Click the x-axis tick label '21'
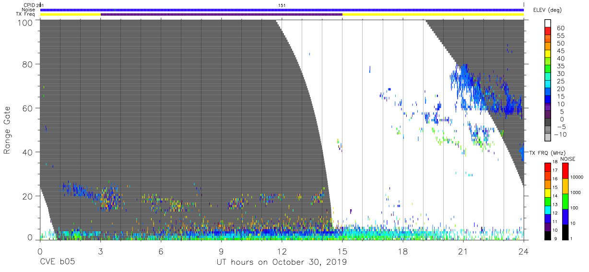The height and width of the screenshot is (272, 589). pos(463,251)
